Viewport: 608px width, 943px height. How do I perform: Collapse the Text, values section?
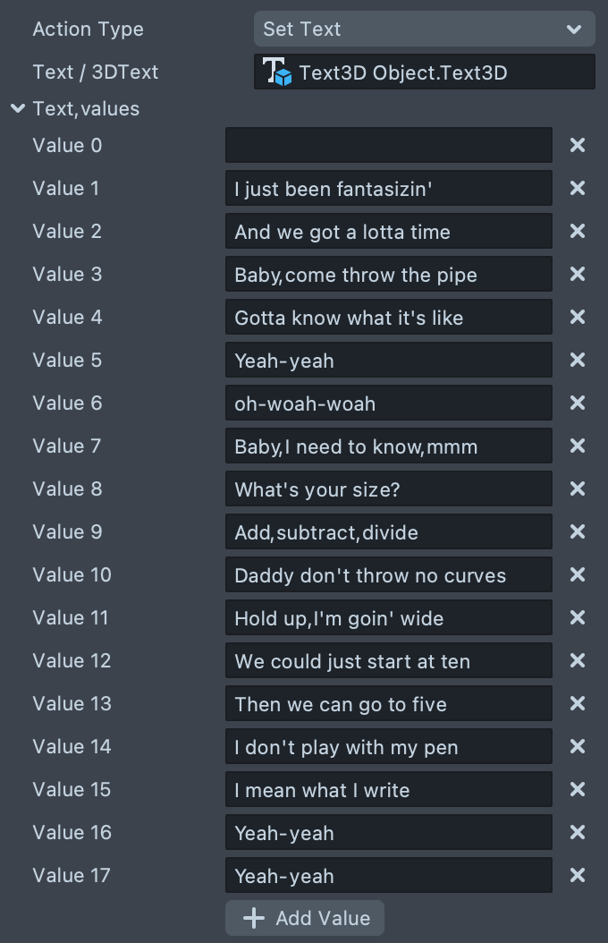click(18, 109)
